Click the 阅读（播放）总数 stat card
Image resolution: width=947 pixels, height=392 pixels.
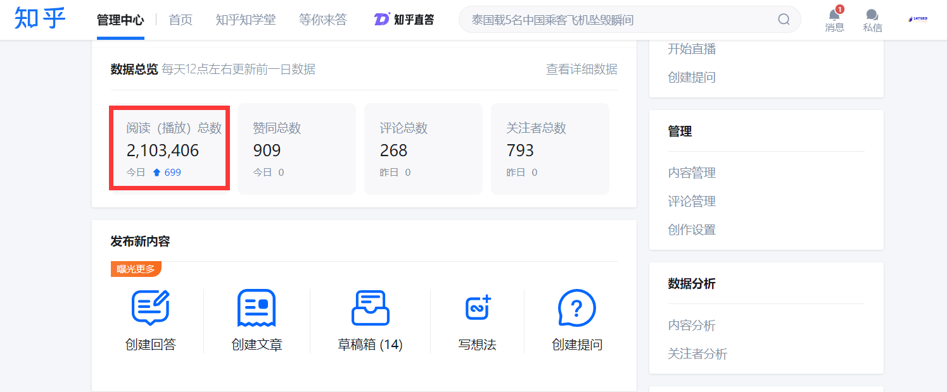pyautogui.click(x=170, y=149)
